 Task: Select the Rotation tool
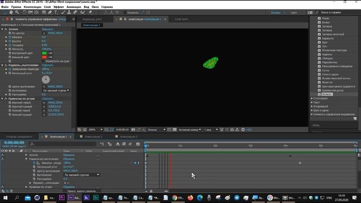24,12
